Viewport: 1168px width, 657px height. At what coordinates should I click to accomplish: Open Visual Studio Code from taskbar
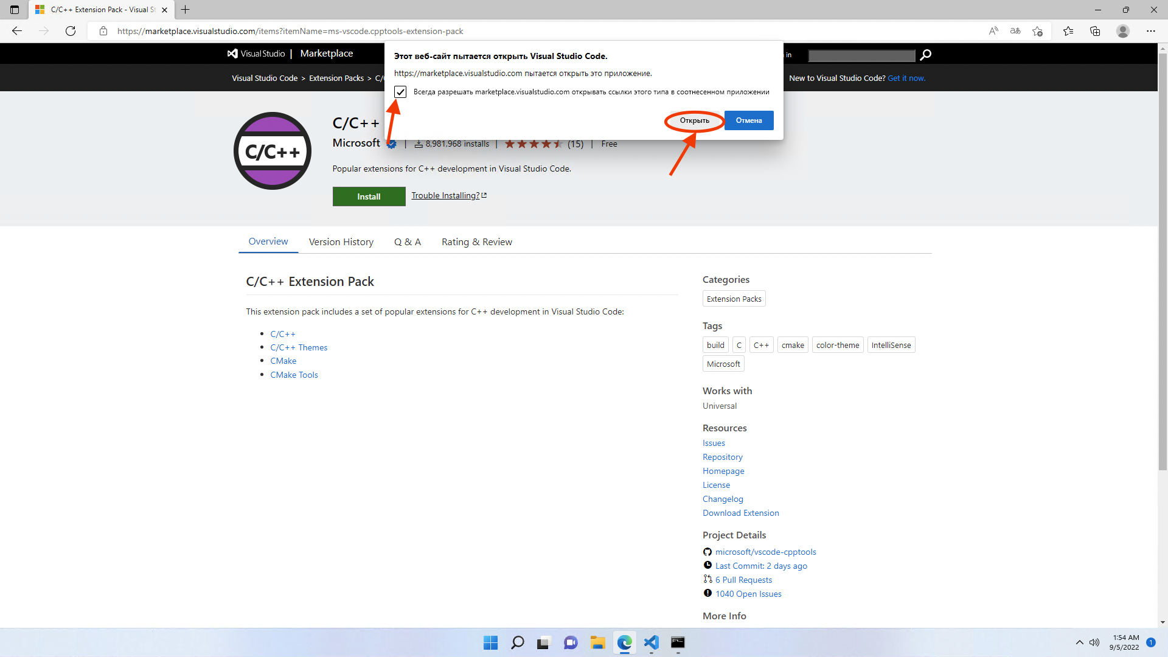tap(651, 642)
